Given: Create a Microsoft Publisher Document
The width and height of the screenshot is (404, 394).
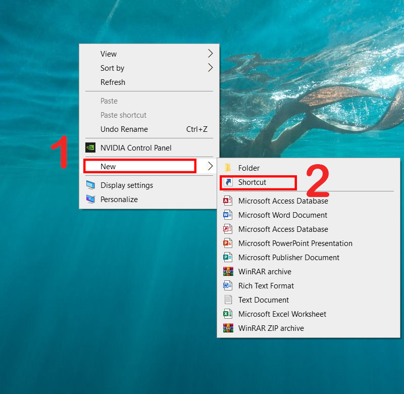Looking at the screenshot, I should pyautogui.click(x=308, y=258).
